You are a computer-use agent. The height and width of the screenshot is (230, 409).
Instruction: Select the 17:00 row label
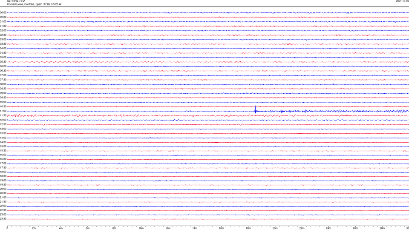pos(3,164)
